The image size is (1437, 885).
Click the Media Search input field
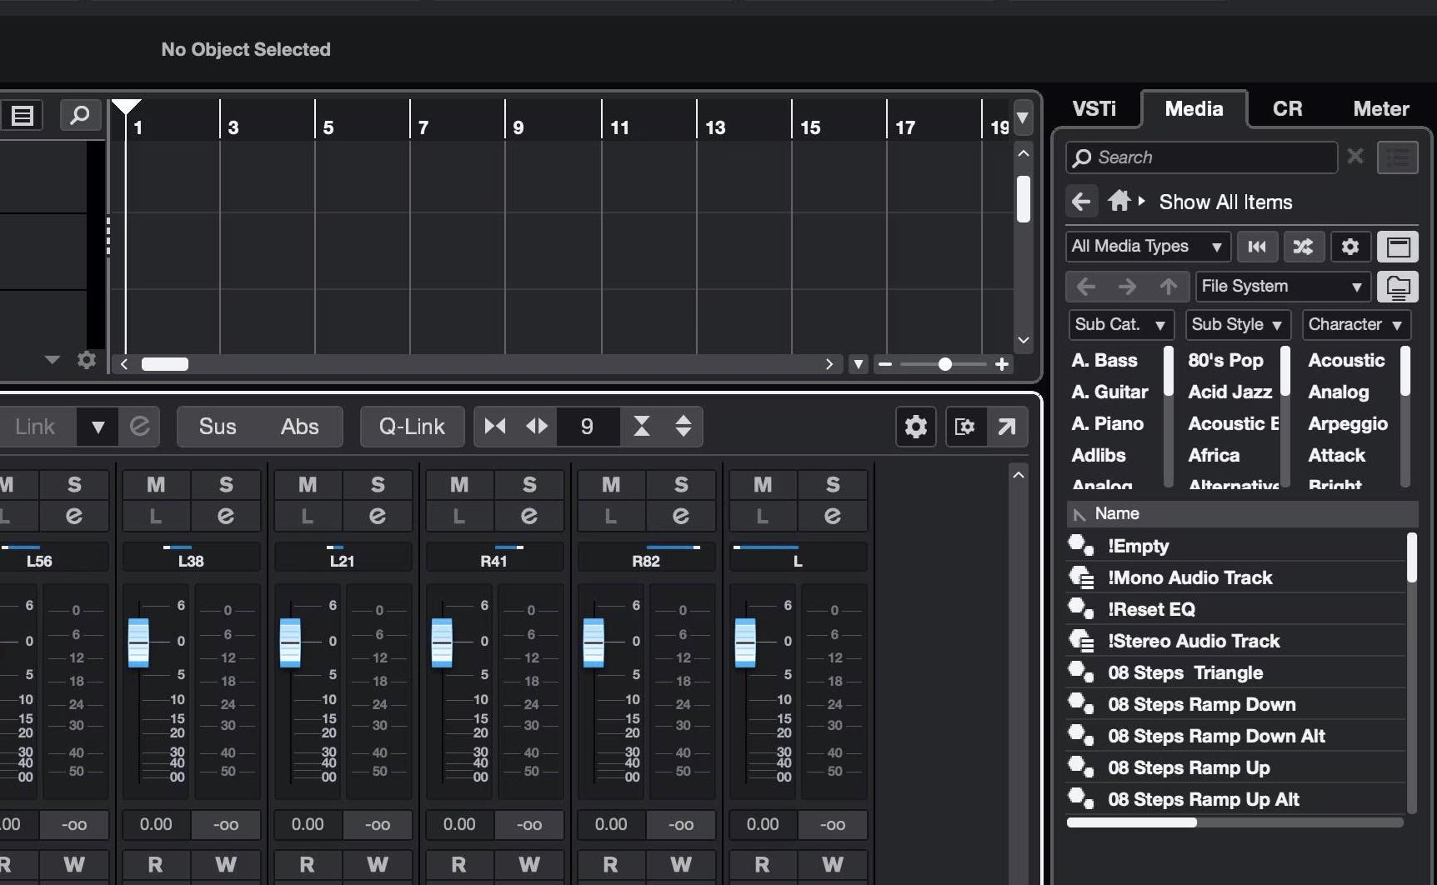tap(1202, 157)
